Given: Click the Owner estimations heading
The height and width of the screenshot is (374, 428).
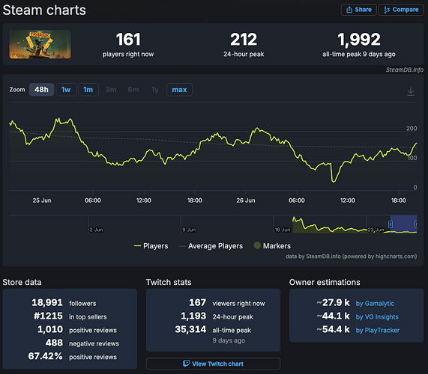Looking at the screenshot, I should click(x=325, y=282).
